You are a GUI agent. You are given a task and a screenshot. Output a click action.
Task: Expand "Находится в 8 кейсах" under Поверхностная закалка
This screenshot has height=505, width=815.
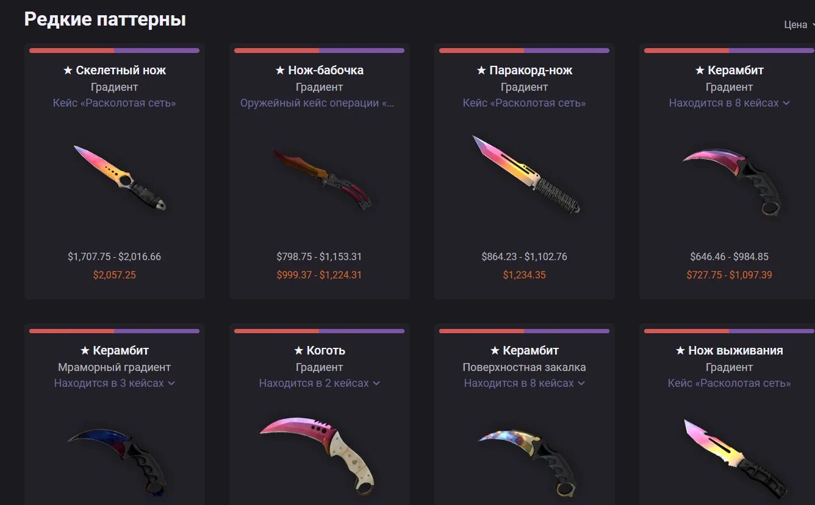(524, 383)
